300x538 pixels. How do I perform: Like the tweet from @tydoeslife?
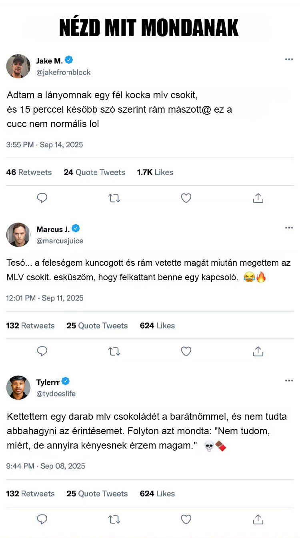coord(186,520)
